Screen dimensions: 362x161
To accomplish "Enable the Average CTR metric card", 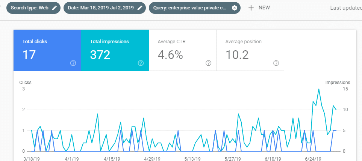I will pyautogui.click(x=182, y=50).
